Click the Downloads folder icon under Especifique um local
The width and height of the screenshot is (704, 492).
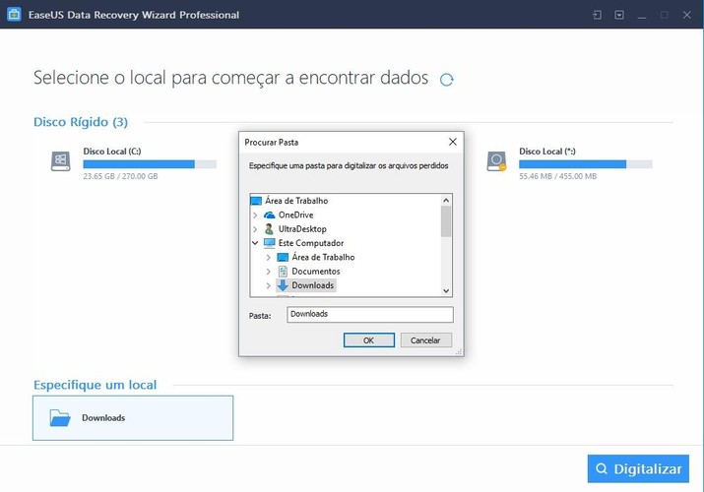[60, 418]
